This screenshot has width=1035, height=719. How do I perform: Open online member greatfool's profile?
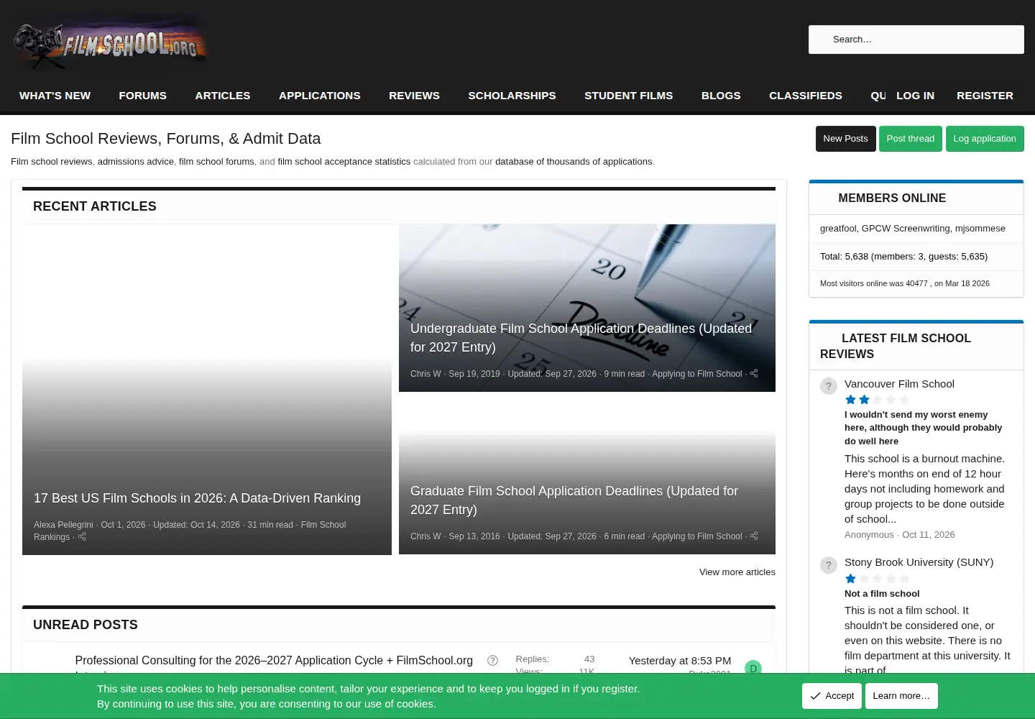tap(838, 229)
